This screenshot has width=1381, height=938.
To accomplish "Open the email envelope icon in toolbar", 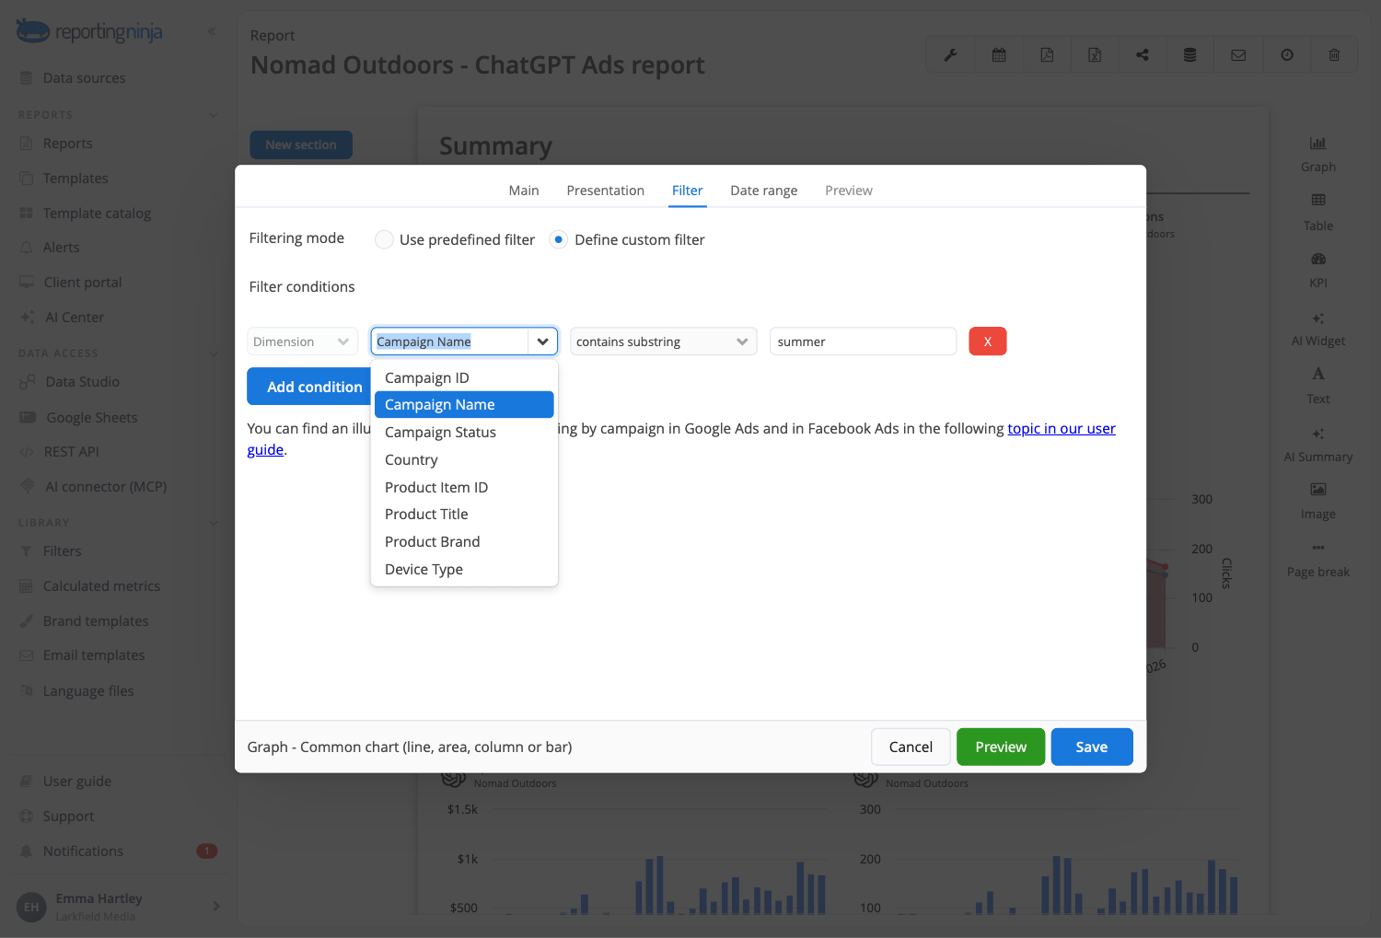I will click(x=1238, y=55).
